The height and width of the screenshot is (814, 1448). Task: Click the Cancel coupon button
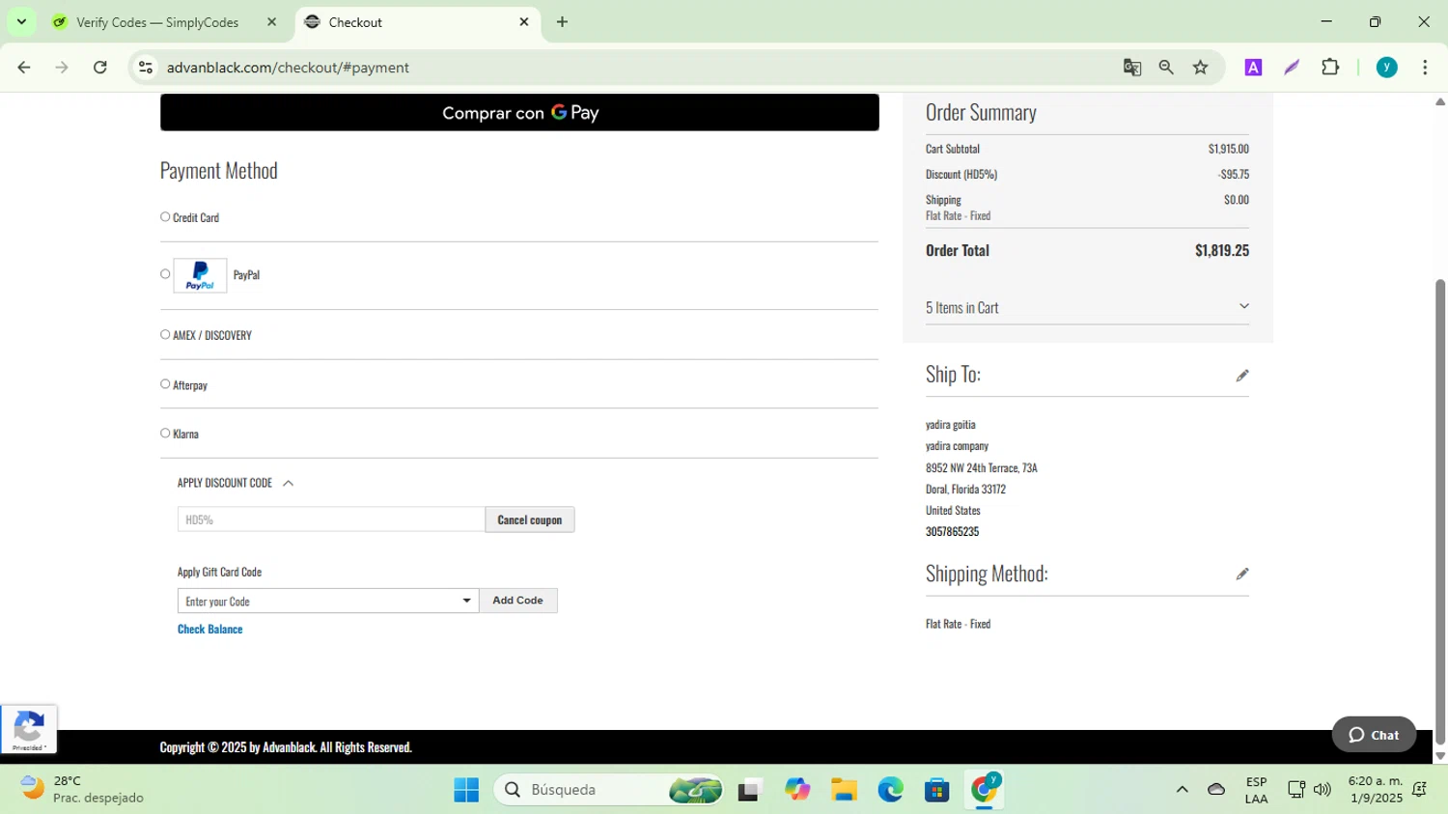529,519
